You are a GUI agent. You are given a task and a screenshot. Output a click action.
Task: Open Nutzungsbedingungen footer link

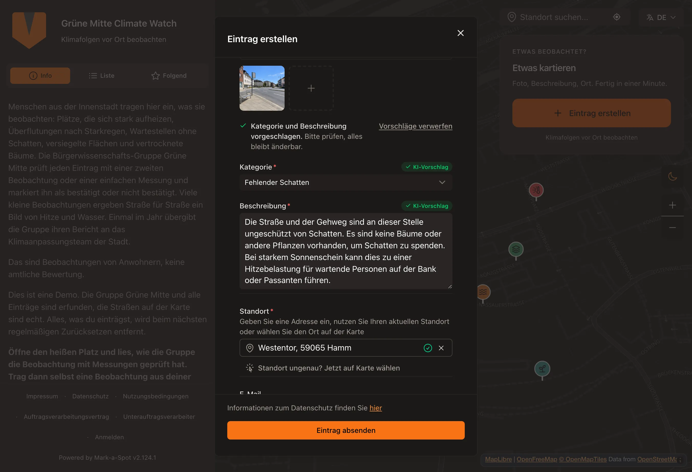pos(156,396)
